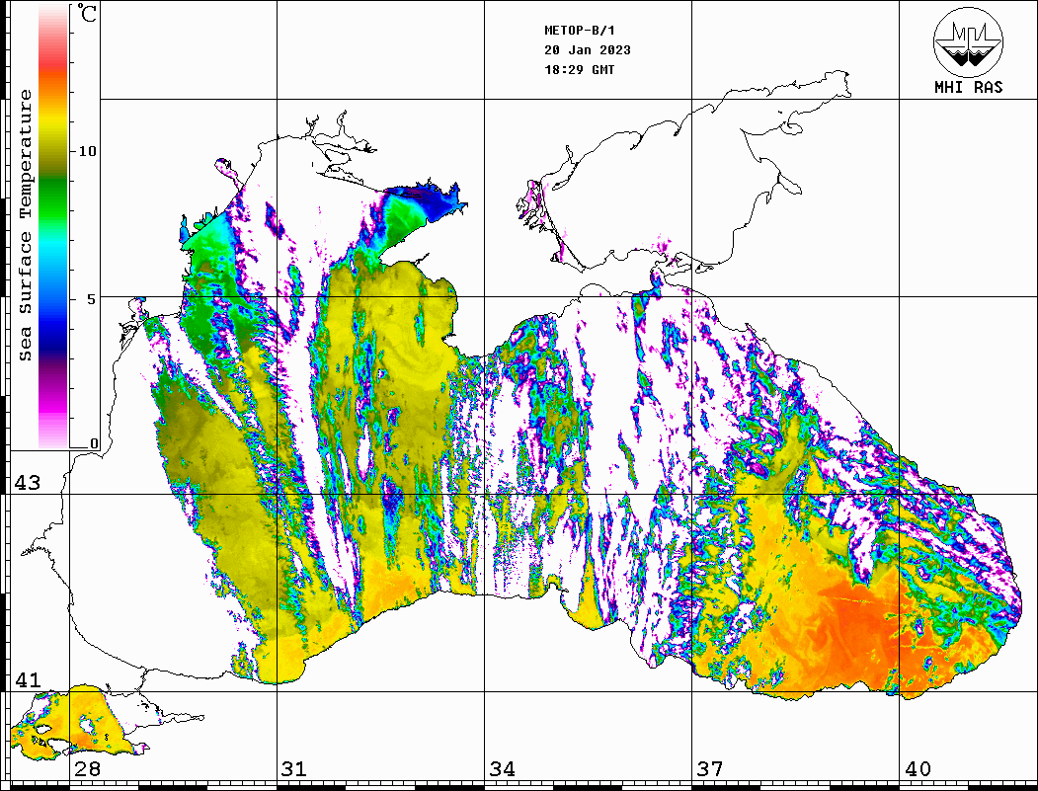The width and height of the screenshot is (1038, 791).
Task: Click longitude label '34'
Action: coord(502,769)
